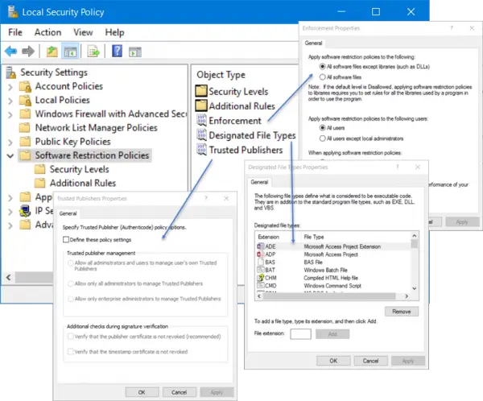Click OK in Trusted Publishers Properties
Screen dimensions: 483x401
tap(142, 392)
